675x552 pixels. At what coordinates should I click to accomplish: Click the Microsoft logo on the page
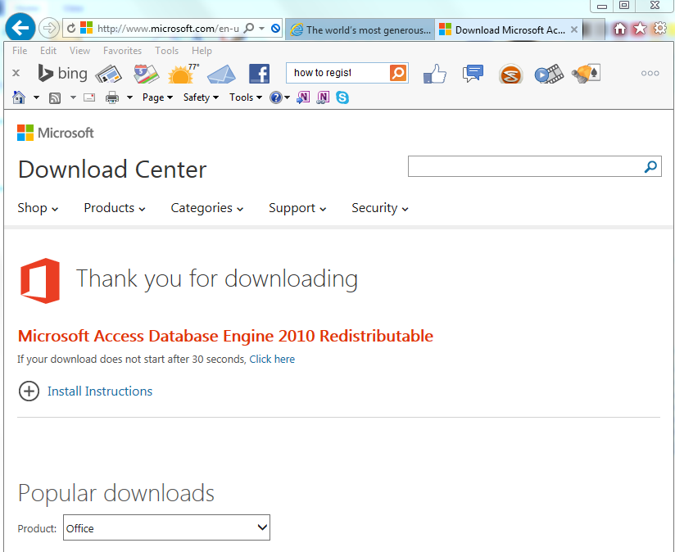coord(55,133)
